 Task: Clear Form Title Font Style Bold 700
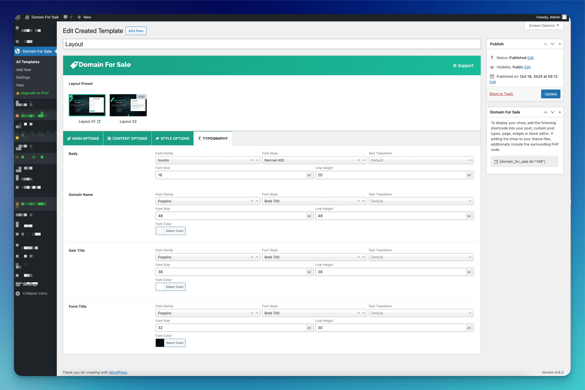[x=359, y=313]
